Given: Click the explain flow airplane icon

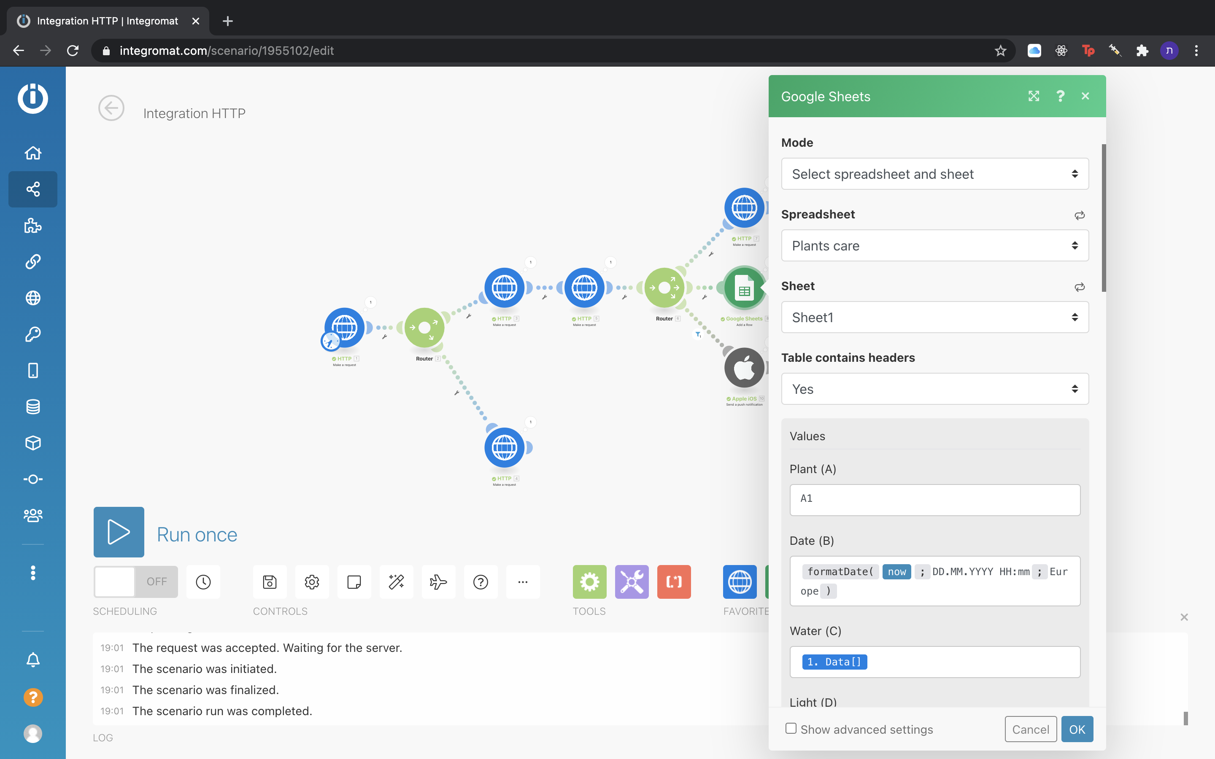Looking at the screenshot, I should pyautogui.click(x=438, y=581).
